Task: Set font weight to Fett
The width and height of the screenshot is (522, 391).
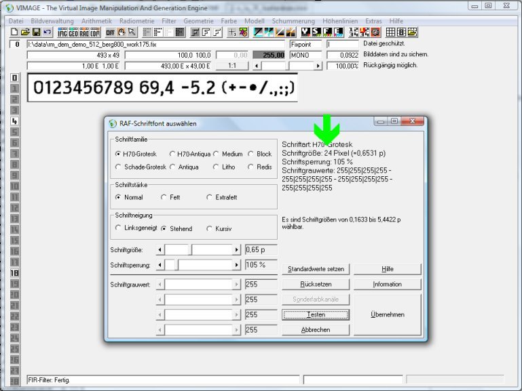Action: pos(165,197)
